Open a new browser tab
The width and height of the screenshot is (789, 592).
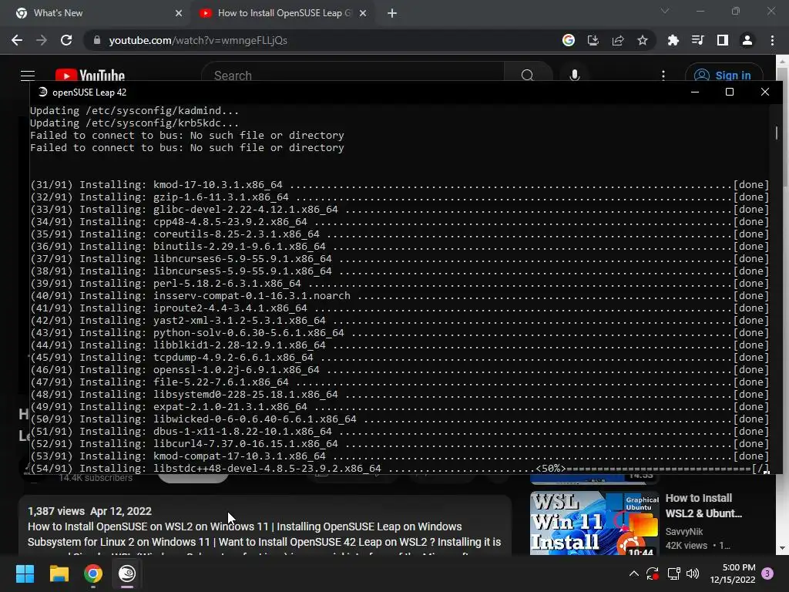[x=392, y=13]
